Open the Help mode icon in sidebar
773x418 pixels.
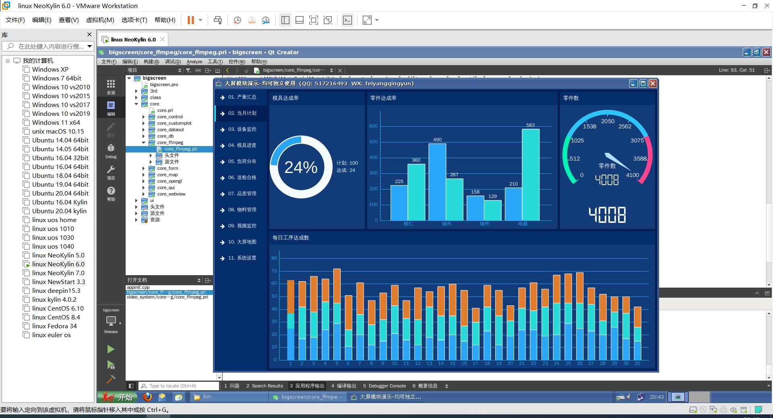(111, 194)
